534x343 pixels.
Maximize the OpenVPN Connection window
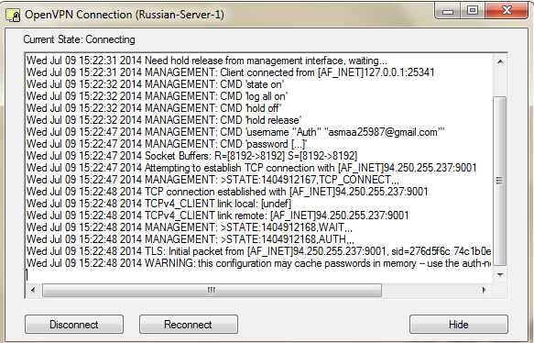(x=473, y=11)
